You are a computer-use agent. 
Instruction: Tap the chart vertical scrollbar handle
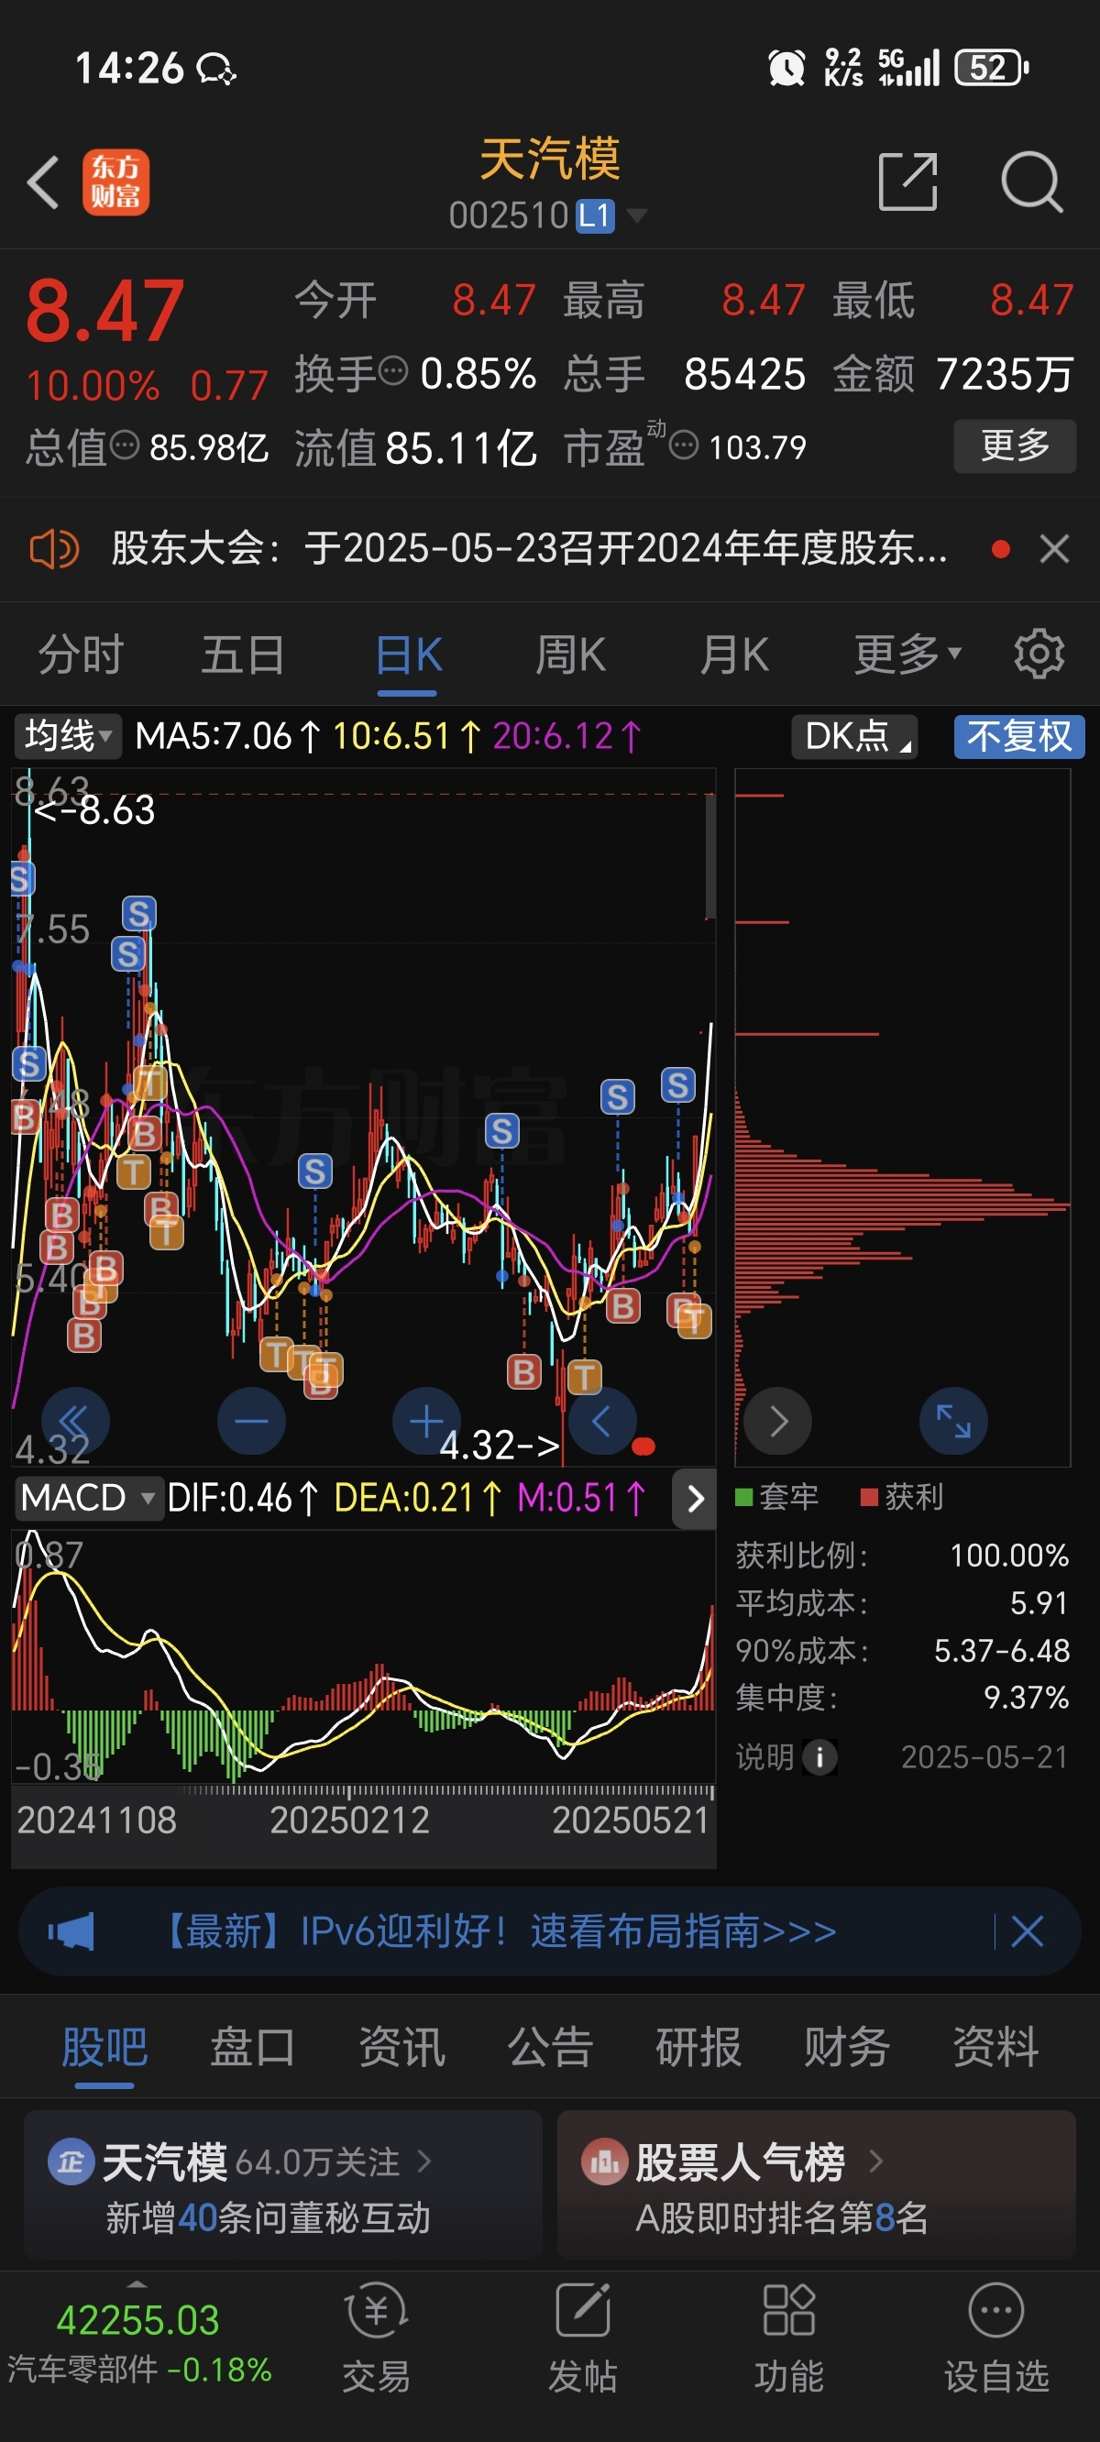(709, 856)
